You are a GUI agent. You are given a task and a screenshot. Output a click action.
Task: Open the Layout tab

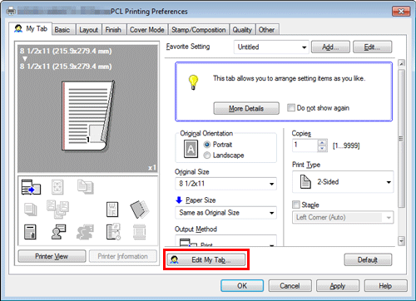88,30
